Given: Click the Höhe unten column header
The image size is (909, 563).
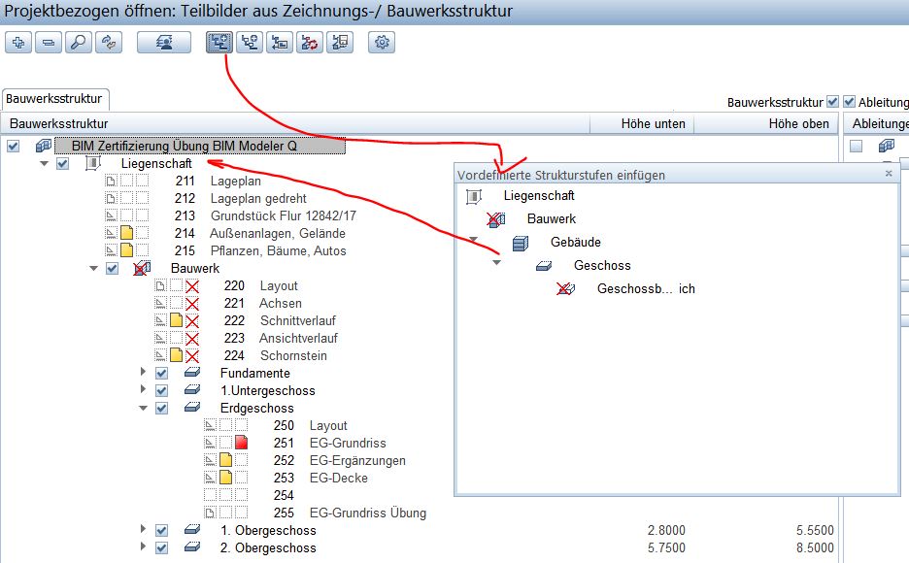Looking at the screenshot, I should (653, 124).
